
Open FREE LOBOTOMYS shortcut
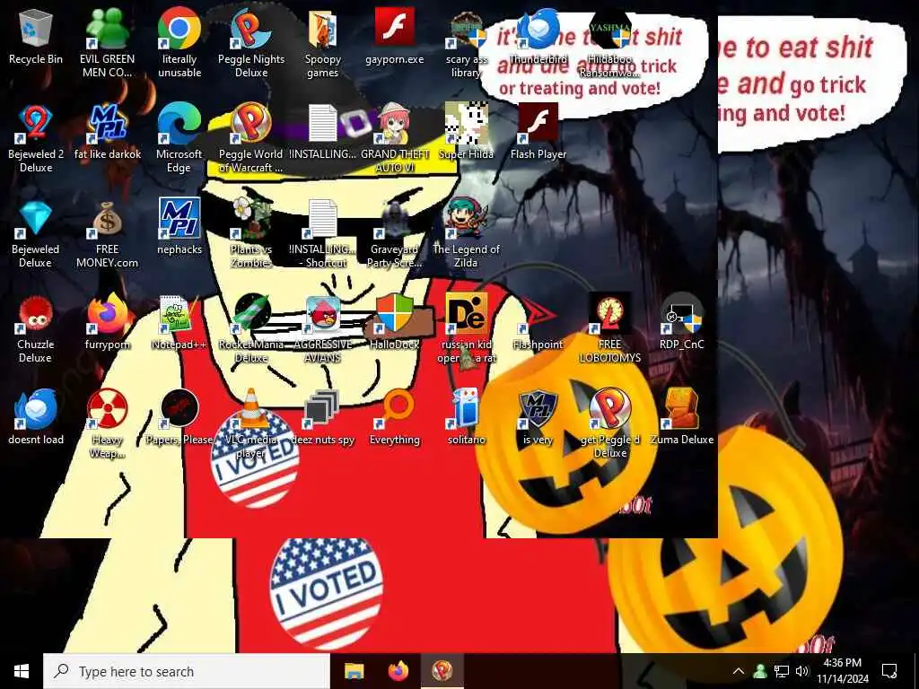(x=610, y=328)
